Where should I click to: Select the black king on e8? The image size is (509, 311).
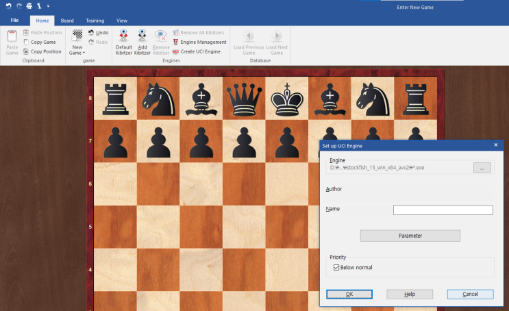click(286, 99)
